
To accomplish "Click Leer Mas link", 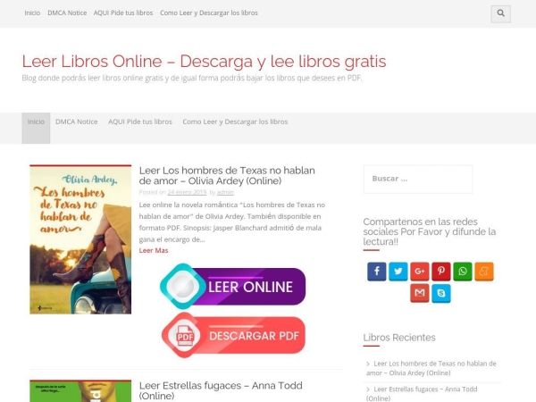I will [154, 250].
